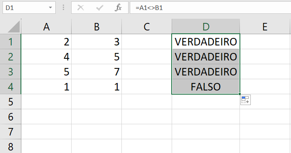Open the Auto Fill Options icon
The image size is (291, 153).
[x=245, y=100]
